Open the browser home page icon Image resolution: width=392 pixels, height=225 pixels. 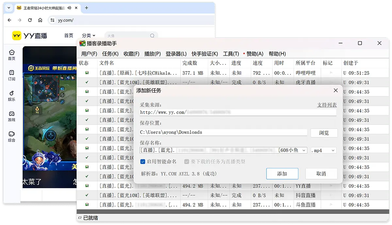[x=40, y=20]
